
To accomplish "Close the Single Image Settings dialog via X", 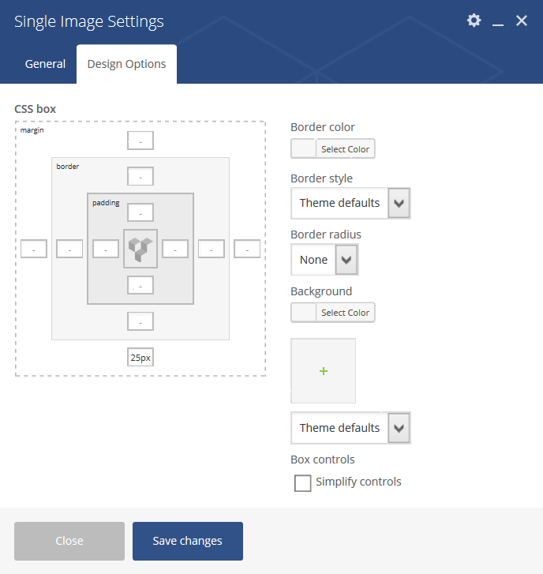I will coord(522,21).
